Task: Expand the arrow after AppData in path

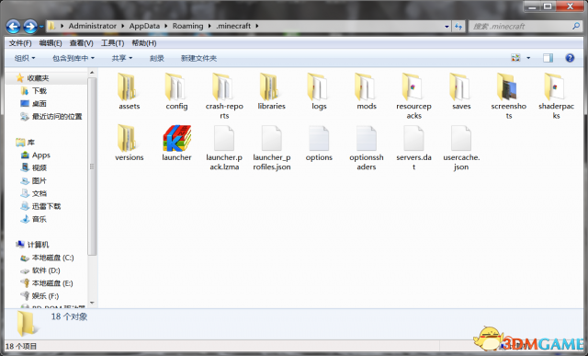Action: 165,26
